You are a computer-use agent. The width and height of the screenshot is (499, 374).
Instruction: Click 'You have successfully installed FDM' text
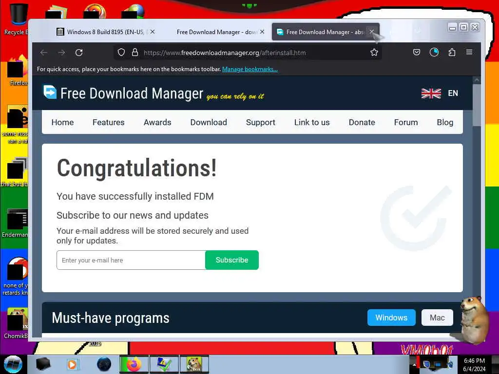[x=135, y=196]
